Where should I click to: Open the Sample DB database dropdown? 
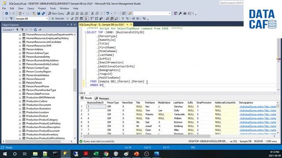coord(47,18)
